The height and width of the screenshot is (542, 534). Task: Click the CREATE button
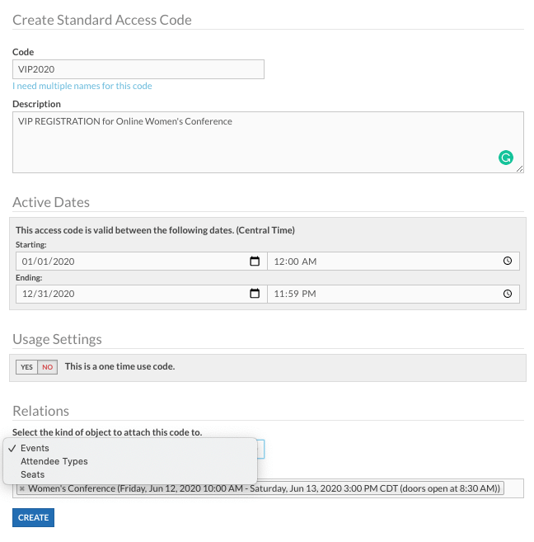(x=33, y=517)
